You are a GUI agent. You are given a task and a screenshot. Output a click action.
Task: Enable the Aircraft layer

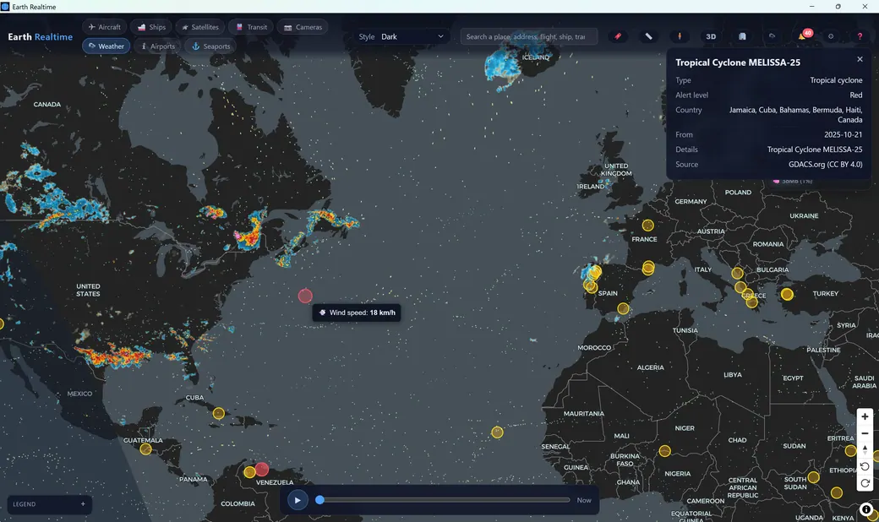click(x=104, y=27)
